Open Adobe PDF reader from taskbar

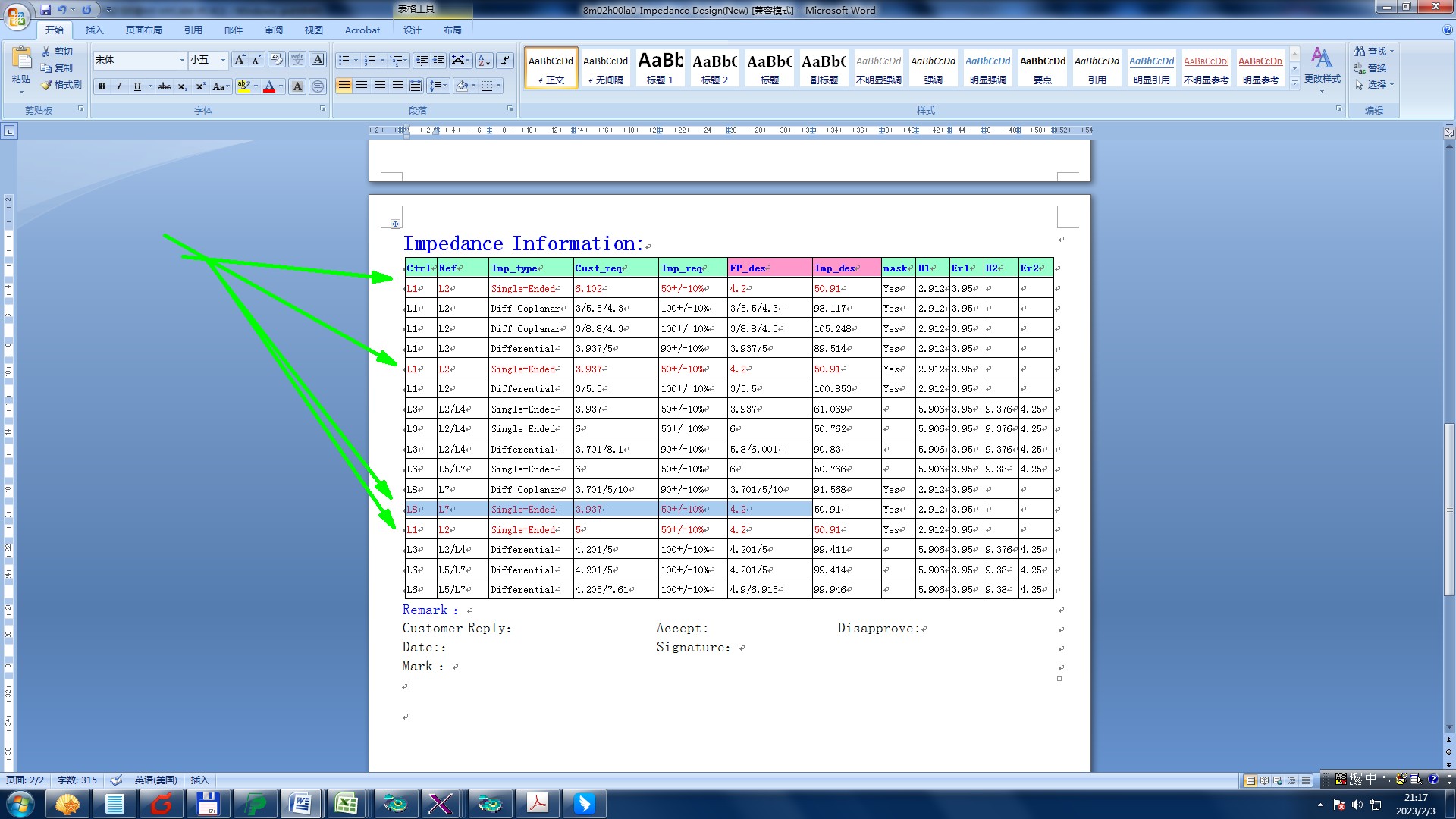pos(537,803)
